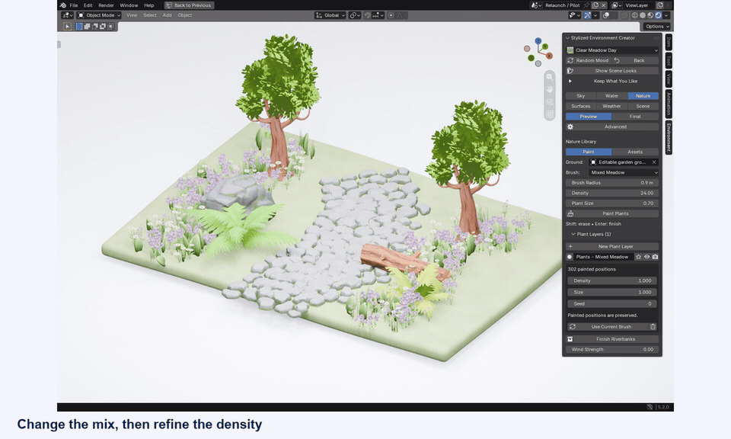The image size is (731, 439).
Task: Pin the scene with the pin icon
Action: click(586, 5)
